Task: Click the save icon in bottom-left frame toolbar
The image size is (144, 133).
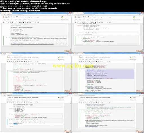Action: (x=8, y=102)
